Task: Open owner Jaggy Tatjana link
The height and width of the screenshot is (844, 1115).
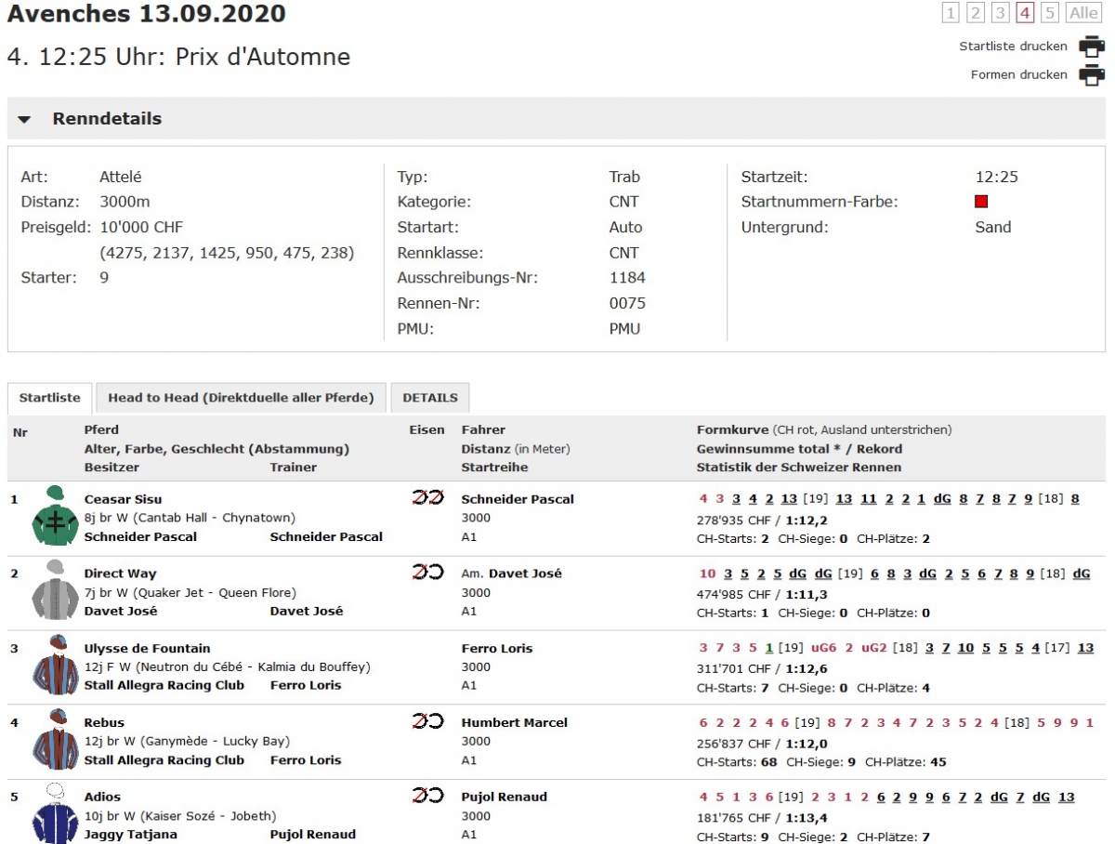Action: point(130,834)
